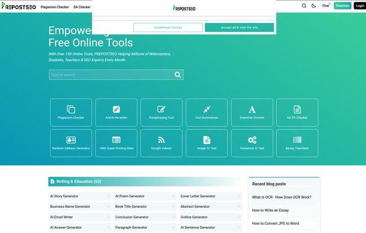Open AI Story Generator link
This screenshot has width=366, height=233.
(64, 196)
